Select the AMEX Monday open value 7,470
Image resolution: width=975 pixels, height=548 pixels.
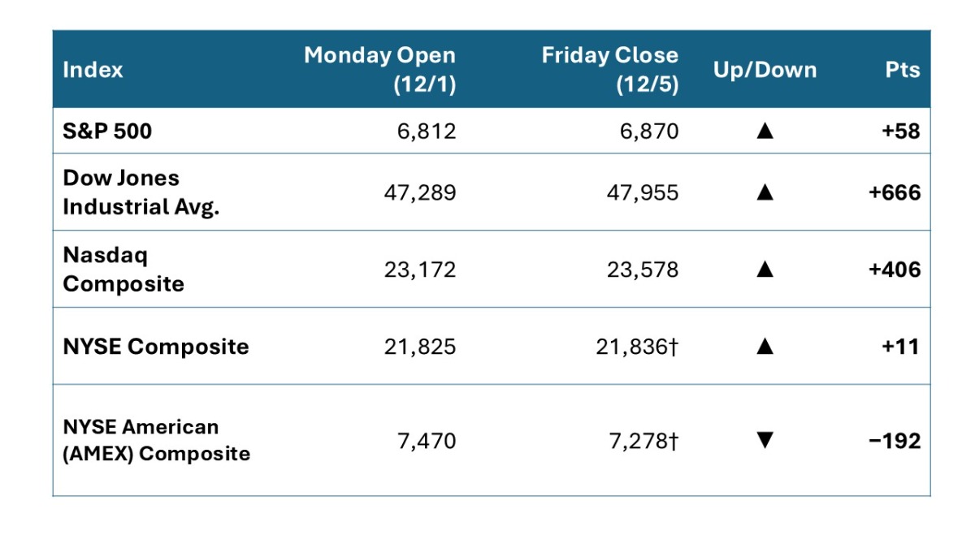[x=427, y=441]
